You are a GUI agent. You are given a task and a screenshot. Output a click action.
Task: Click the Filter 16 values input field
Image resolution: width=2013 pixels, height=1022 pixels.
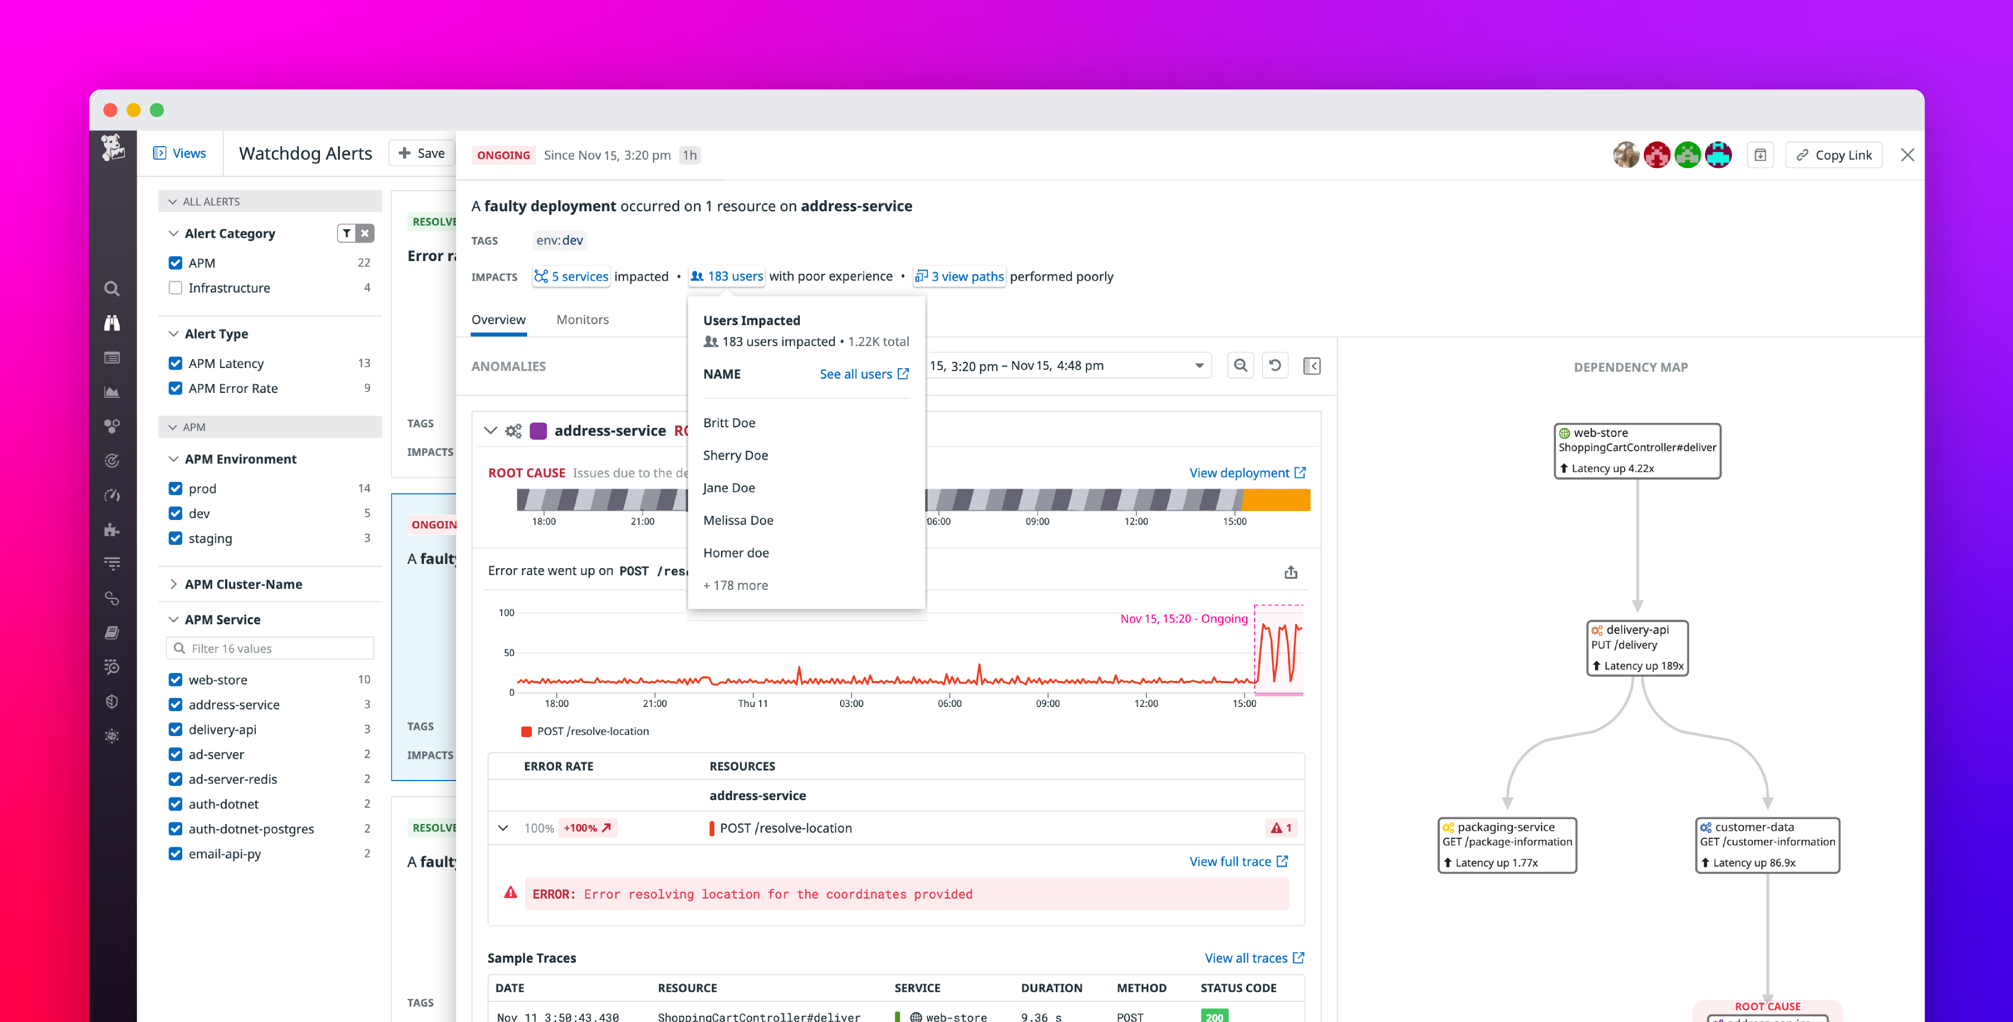click(x=270, y=648)
